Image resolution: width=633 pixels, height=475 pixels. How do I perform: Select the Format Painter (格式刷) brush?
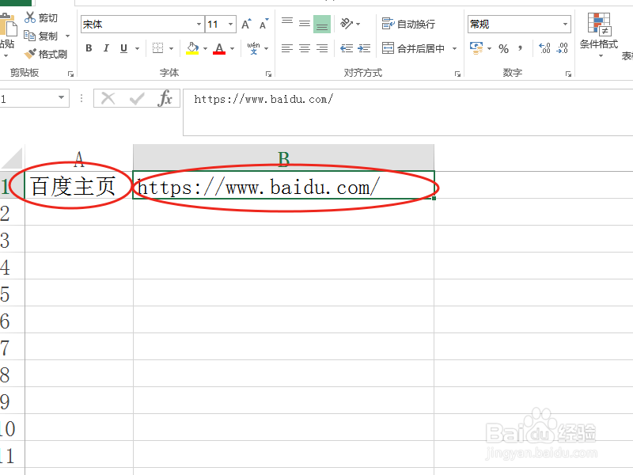click(30, 54)
